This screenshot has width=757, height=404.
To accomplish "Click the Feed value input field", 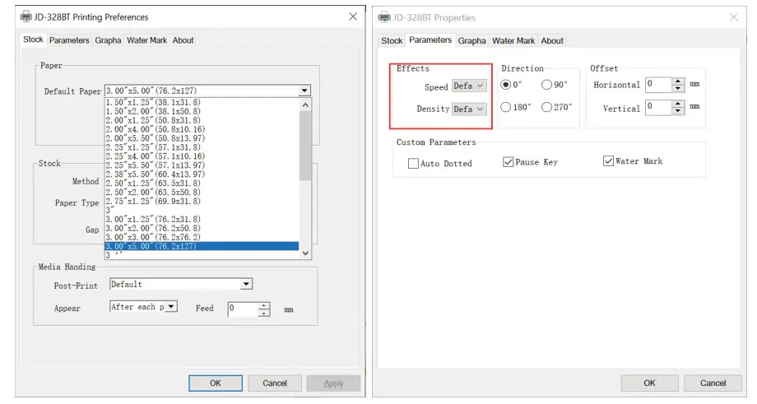I will coord(243,309).
